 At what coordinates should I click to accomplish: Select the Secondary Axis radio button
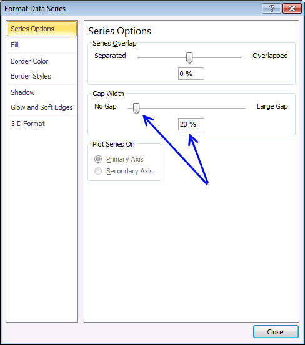pos(98,171)
